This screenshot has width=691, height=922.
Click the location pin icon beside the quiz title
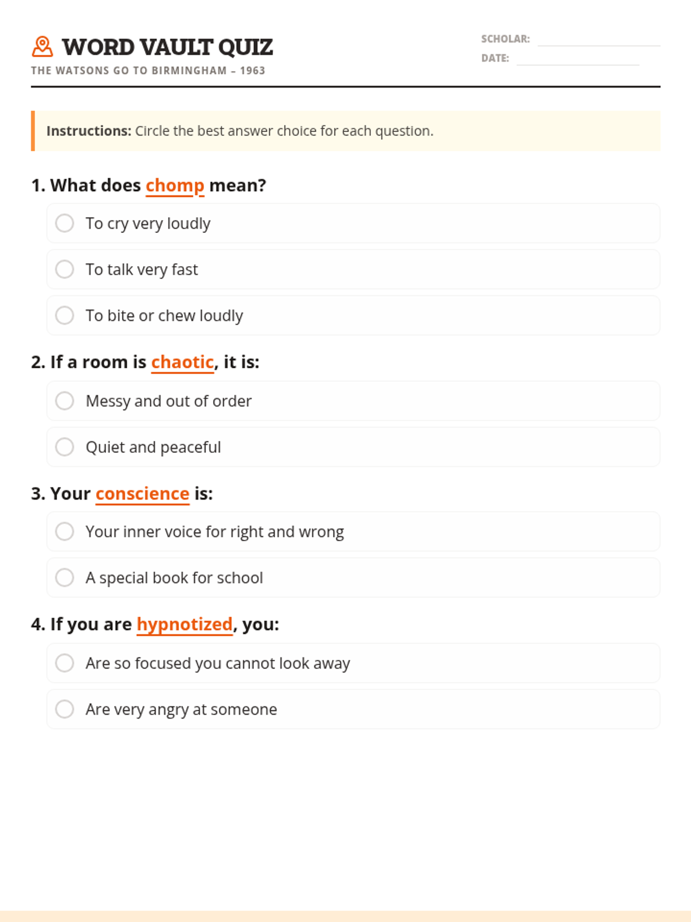(x=42, y=47)
